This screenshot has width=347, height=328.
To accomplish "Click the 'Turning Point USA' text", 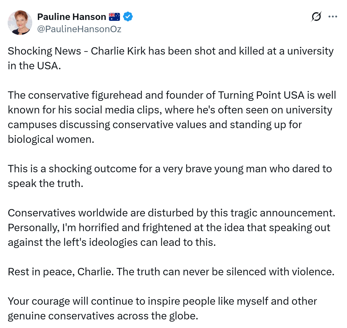I will click(261, 95).
